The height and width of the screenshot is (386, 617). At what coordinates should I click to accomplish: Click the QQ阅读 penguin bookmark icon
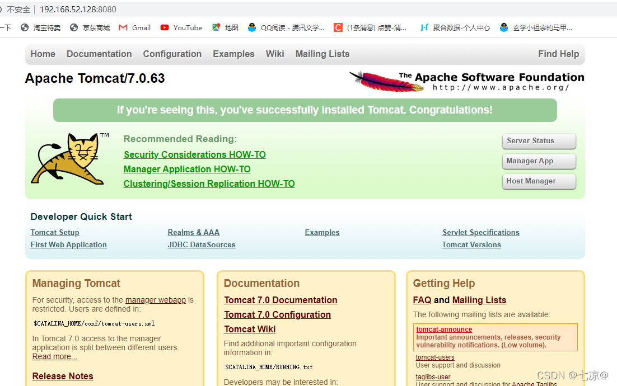pos(252,27)
